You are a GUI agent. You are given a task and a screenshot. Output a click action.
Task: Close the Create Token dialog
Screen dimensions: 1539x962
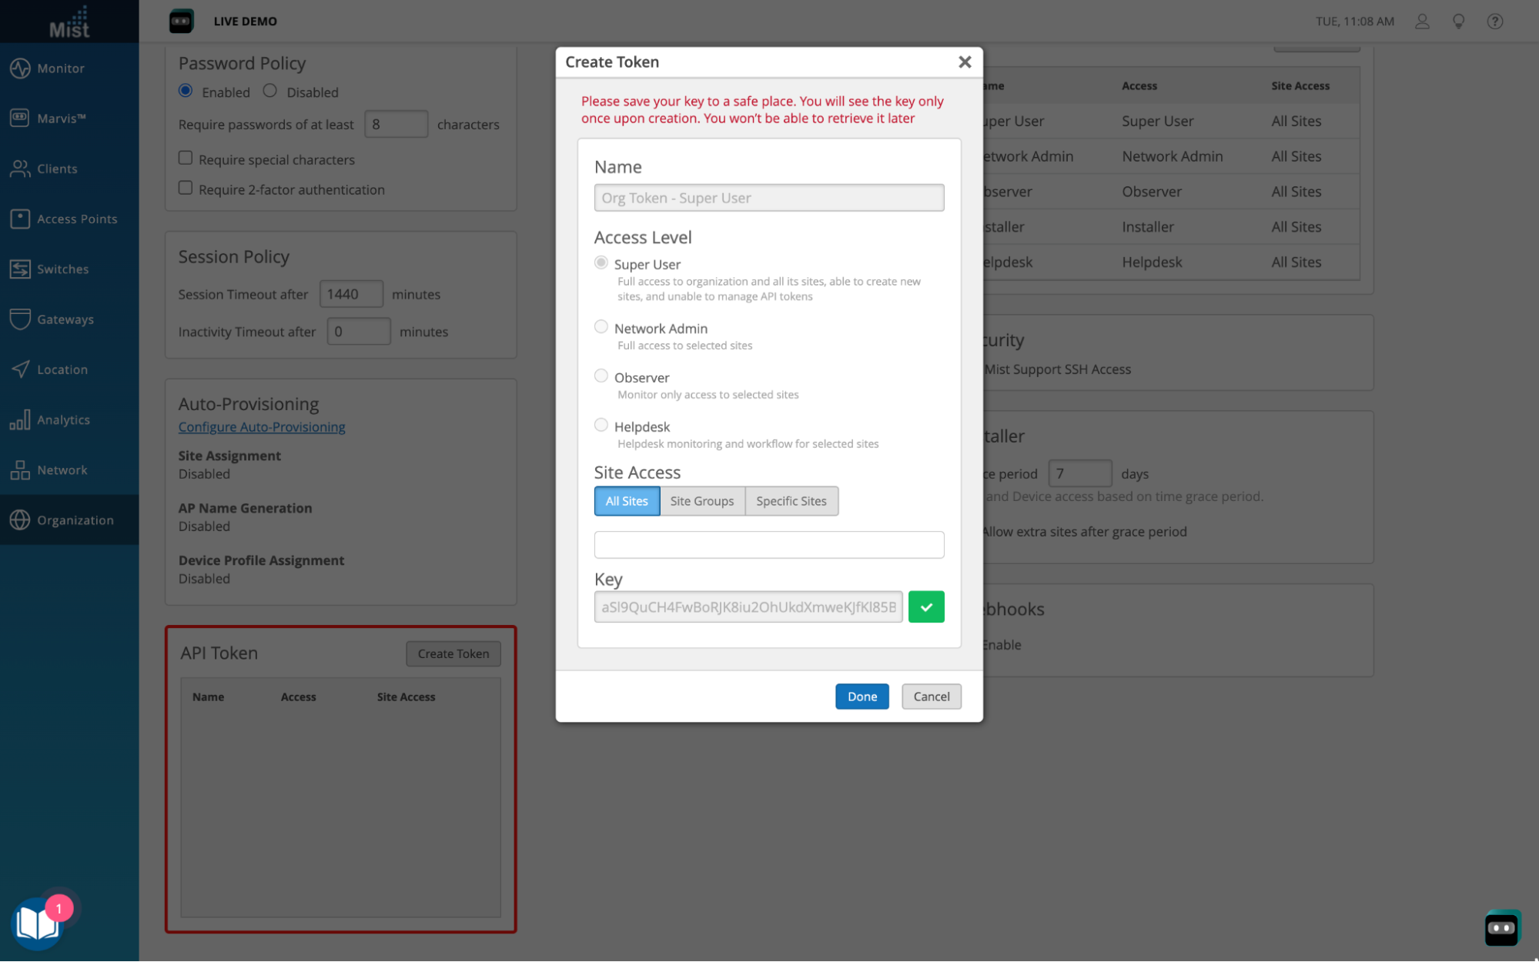pyautogui.click(x=965, y=62)
